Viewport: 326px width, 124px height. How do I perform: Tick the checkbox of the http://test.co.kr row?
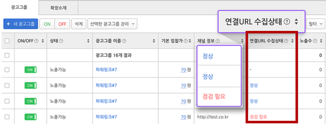tap(7, 117)
